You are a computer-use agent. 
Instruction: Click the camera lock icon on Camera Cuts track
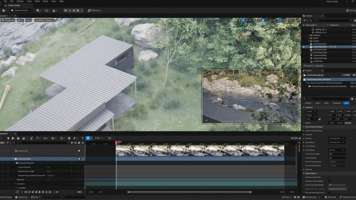pos(79,151)
